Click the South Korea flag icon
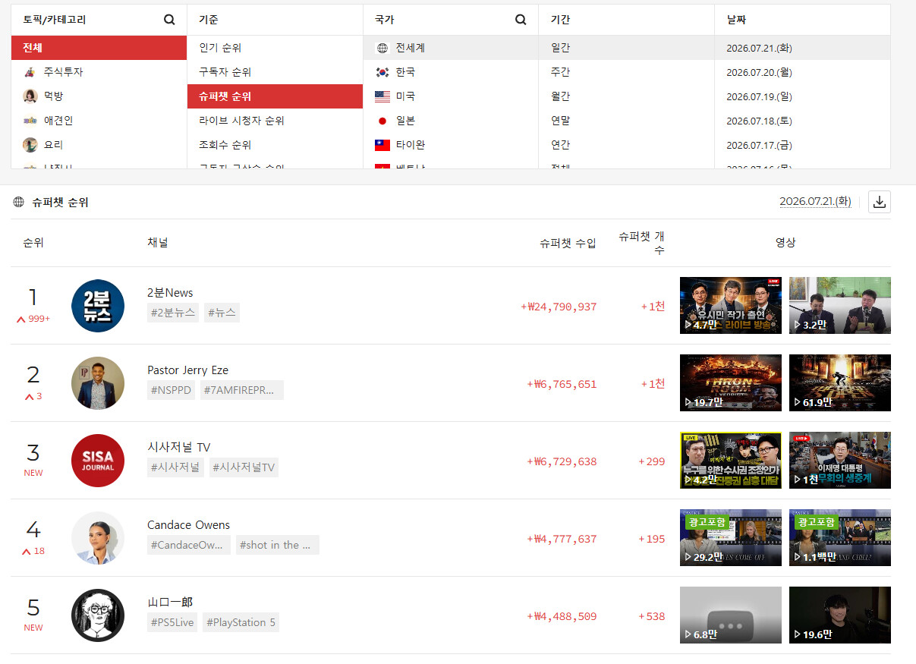This screenshot has height=664, width=916. point(382,72)
